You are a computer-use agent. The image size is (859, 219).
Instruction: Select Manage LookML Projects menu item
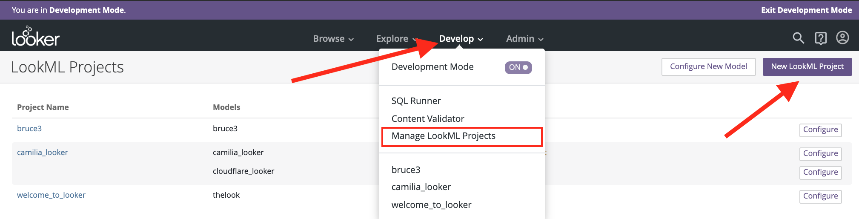[443, 136]
